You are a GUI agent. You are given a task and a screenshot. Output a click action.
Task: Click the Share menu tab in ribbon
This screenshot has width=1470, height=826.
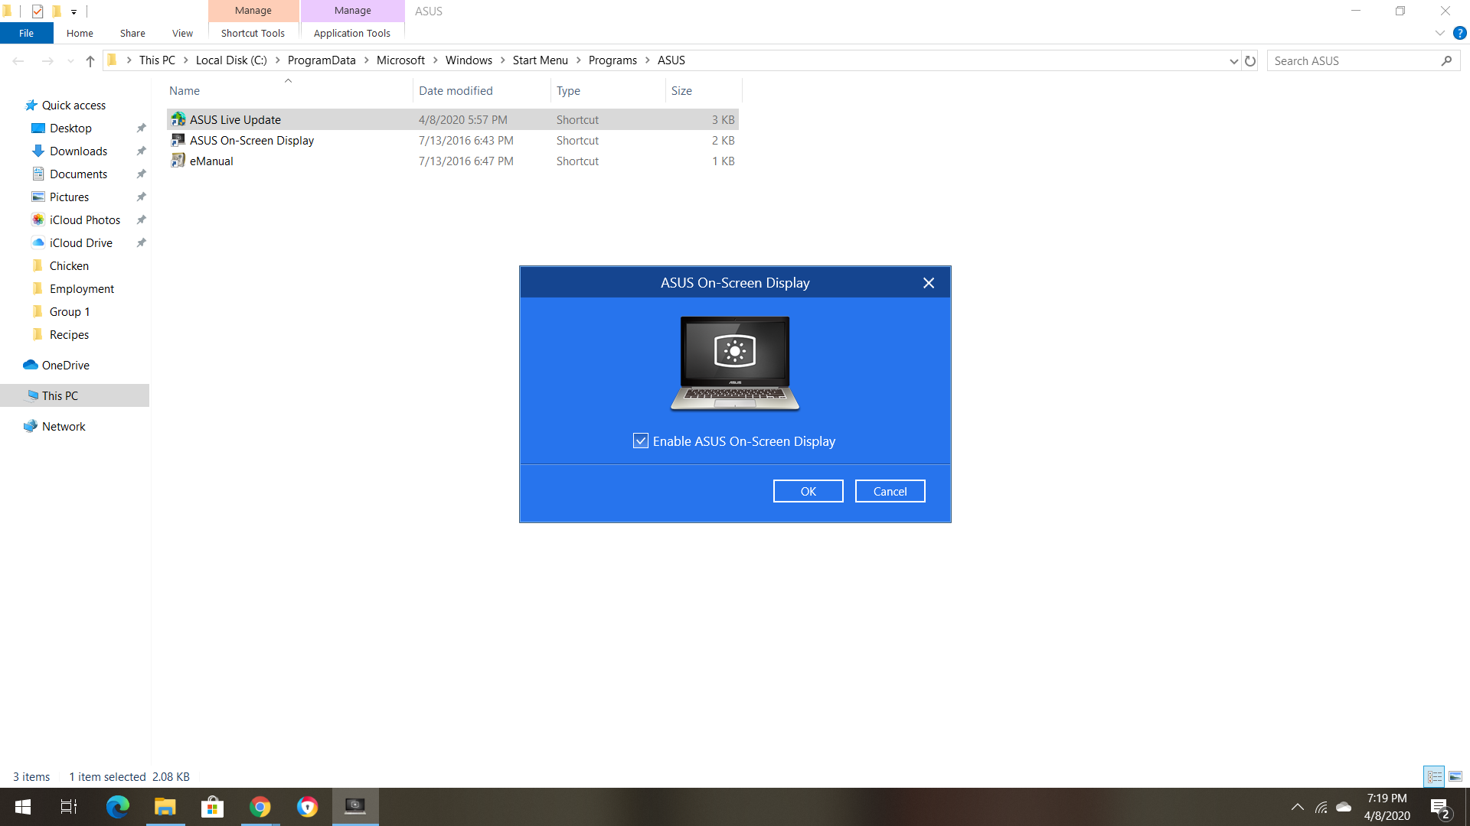pos(131,34)
